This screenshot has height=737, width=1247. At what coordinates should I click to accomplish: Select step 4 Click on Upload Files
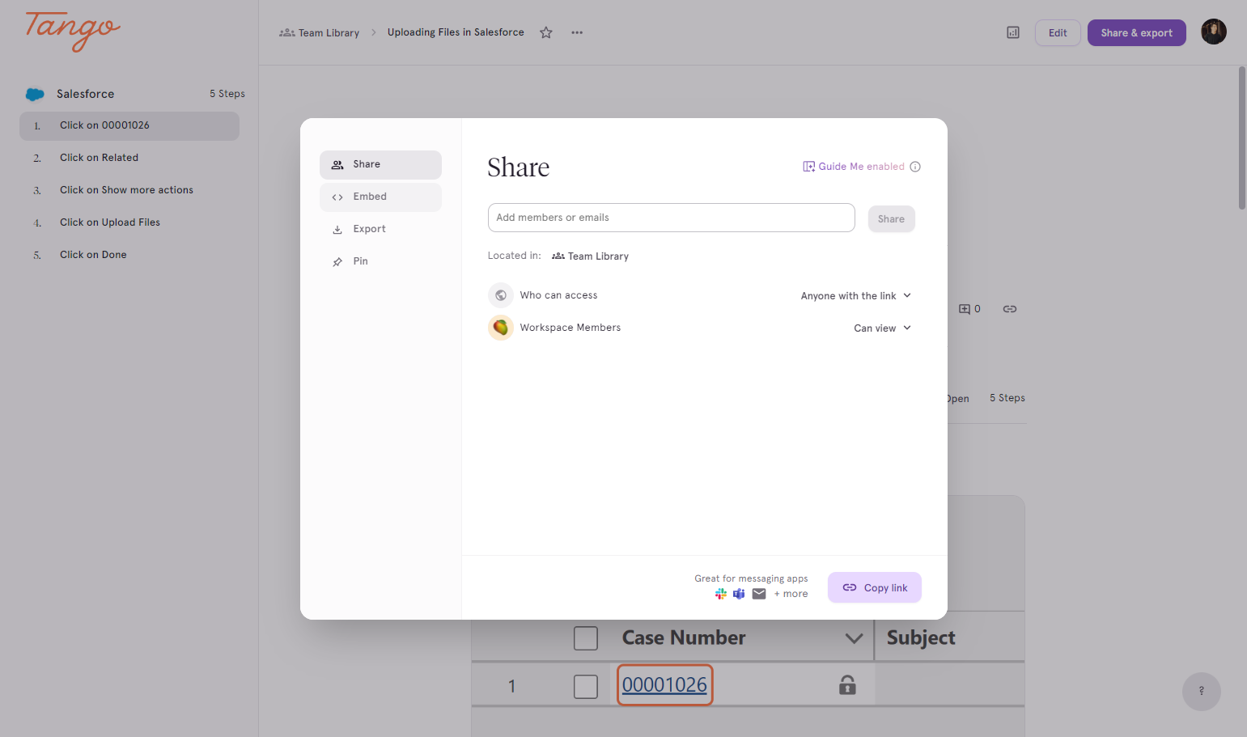(129, 222)
